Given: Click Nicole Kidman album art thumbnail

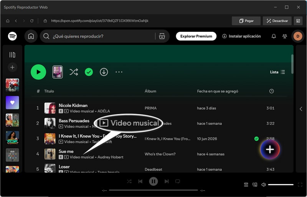Looking at the screenshot, I should click(50, 108).
